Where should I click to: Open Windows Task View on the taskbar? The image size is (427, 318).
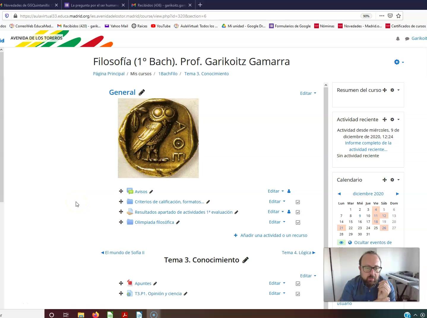[66, 314]
